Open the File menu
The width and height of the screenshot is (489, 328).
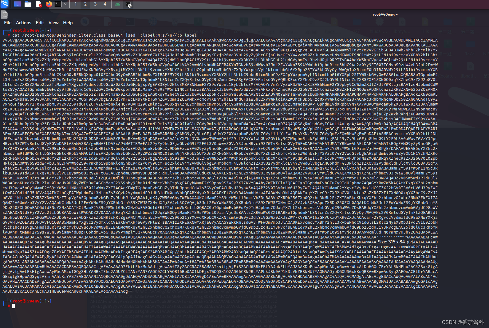tap(8, 23)
